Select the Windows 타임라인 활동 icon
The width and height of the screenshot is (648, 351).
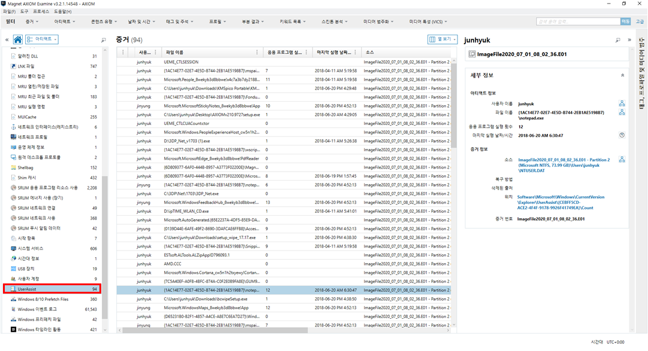(13, 329)
